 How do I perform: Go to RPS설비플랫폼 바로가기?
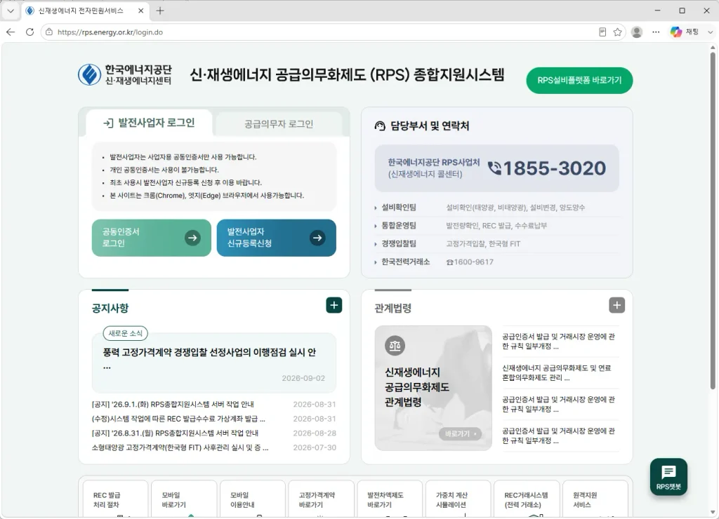point(579,80)
